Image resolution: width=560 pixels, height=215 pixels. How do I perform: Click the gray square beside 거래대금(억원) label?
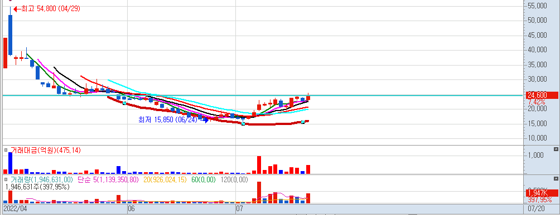pos(6,150)
